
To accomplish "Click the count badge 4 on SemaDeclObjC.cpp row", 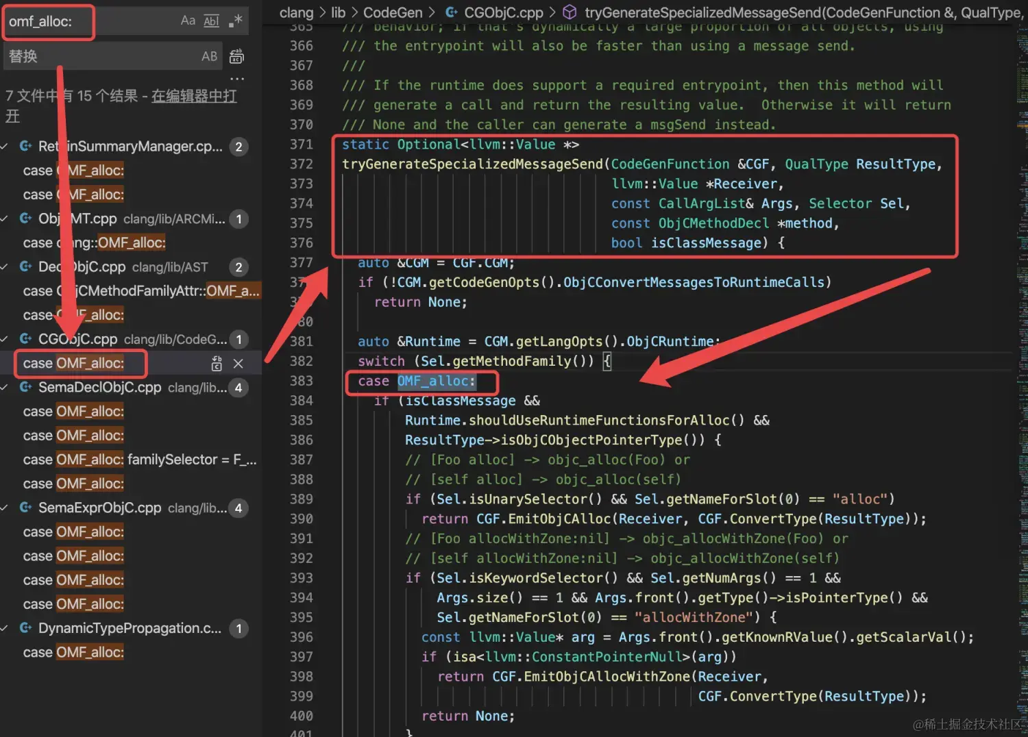I will coord(238,387).
